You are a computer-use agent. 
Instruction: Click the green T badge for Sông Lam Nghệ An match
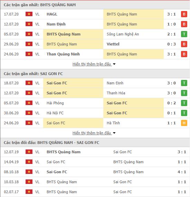(184, 34)
